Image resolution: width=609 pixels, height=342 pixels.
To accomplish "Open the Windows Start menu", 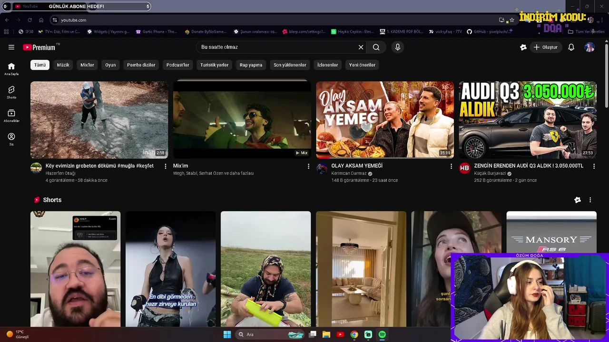I will [x=227, y=334].
